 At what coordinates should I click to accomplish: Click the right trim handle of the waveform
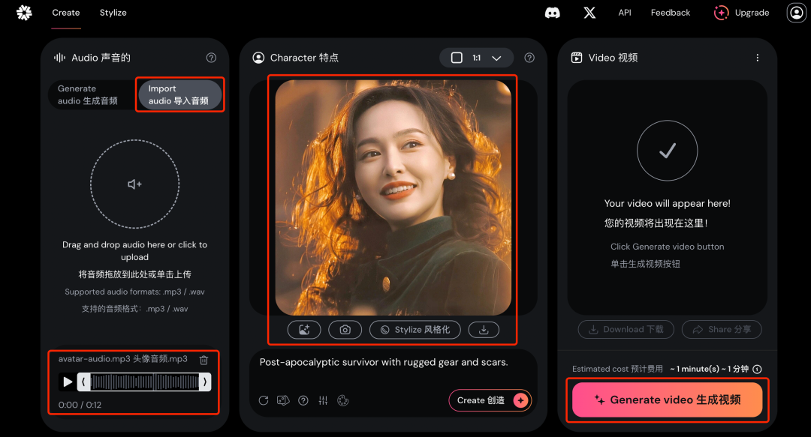205,382
